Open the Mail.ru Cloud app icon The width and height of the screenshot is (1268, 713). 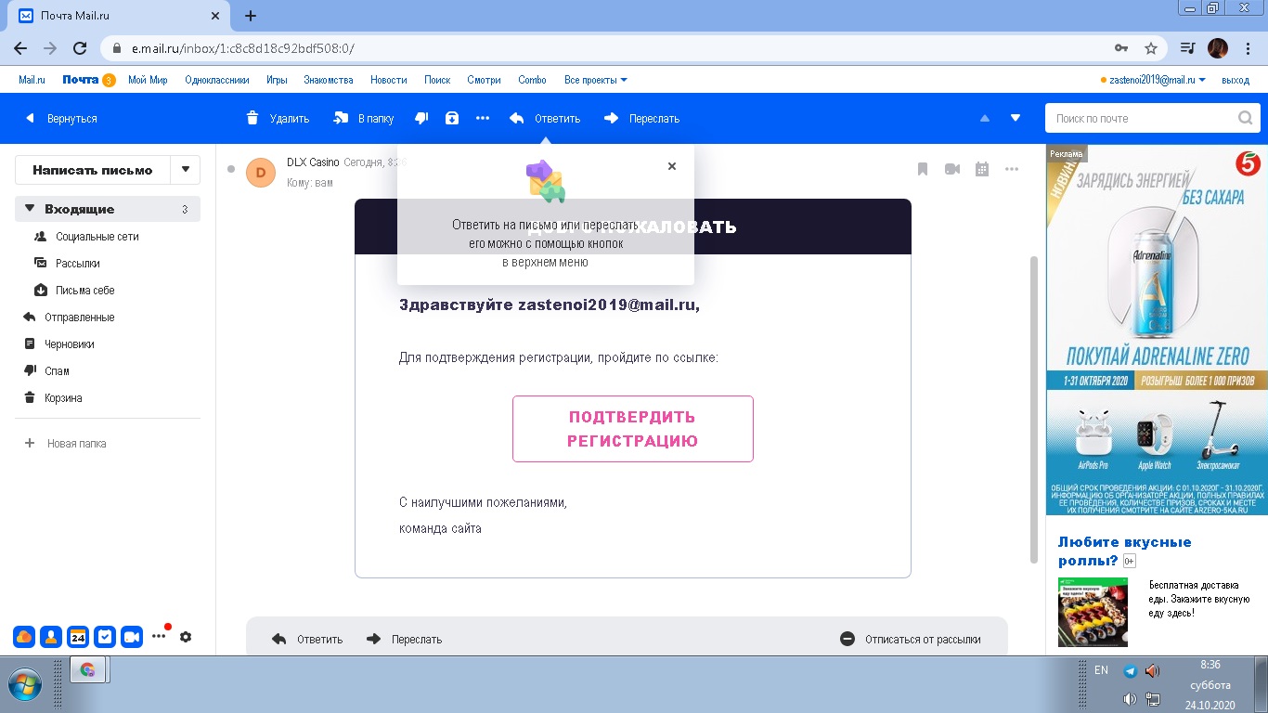click(24, 637)
